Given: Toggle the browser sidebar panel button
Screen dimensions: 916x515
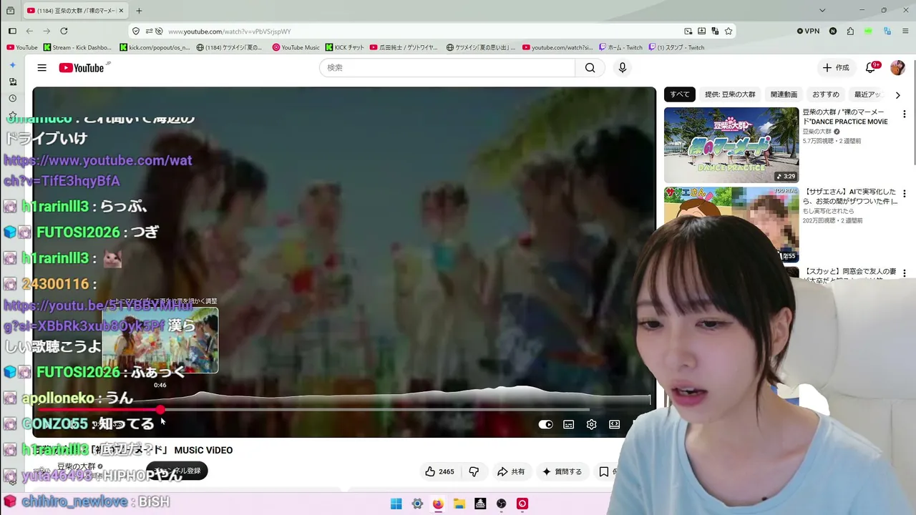Looking at the screenshot, I should (x=12, y=31).
